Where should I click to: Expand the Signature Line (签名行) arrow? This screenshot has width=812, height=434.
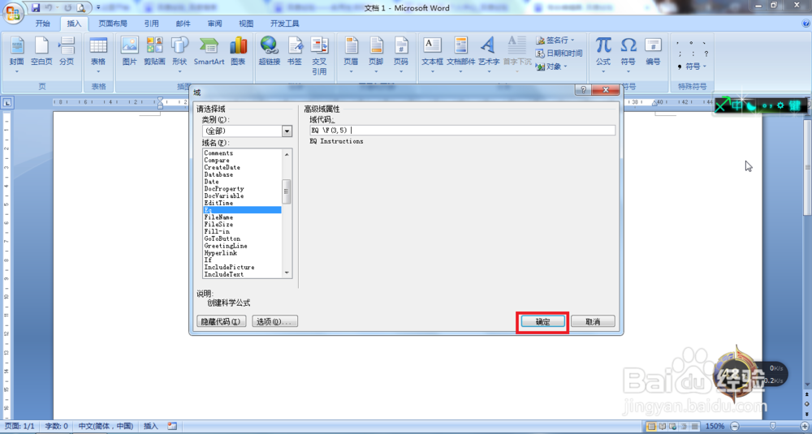tap(572, 40)
